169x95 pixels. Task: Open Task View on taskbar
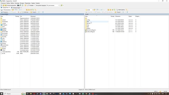(27, 94)
